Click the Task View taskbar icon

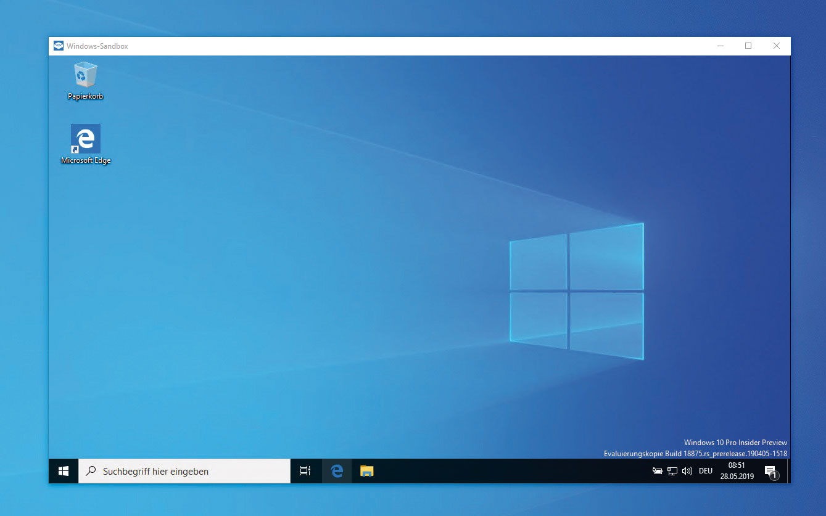(305, 471)
